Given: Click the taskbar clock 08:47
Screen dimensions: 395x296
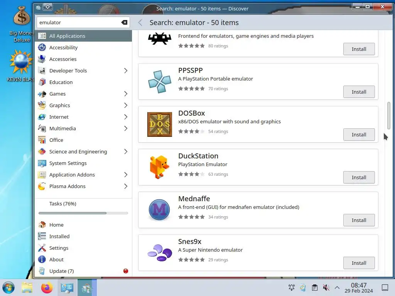Looking at the screenshot, I should click(359, 288).
